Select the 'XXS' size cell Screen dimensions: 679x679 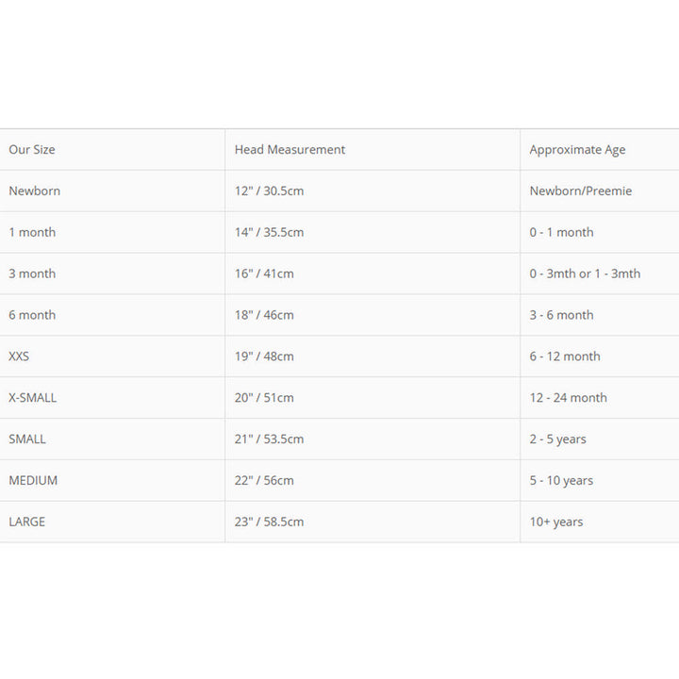click(19, 356)
